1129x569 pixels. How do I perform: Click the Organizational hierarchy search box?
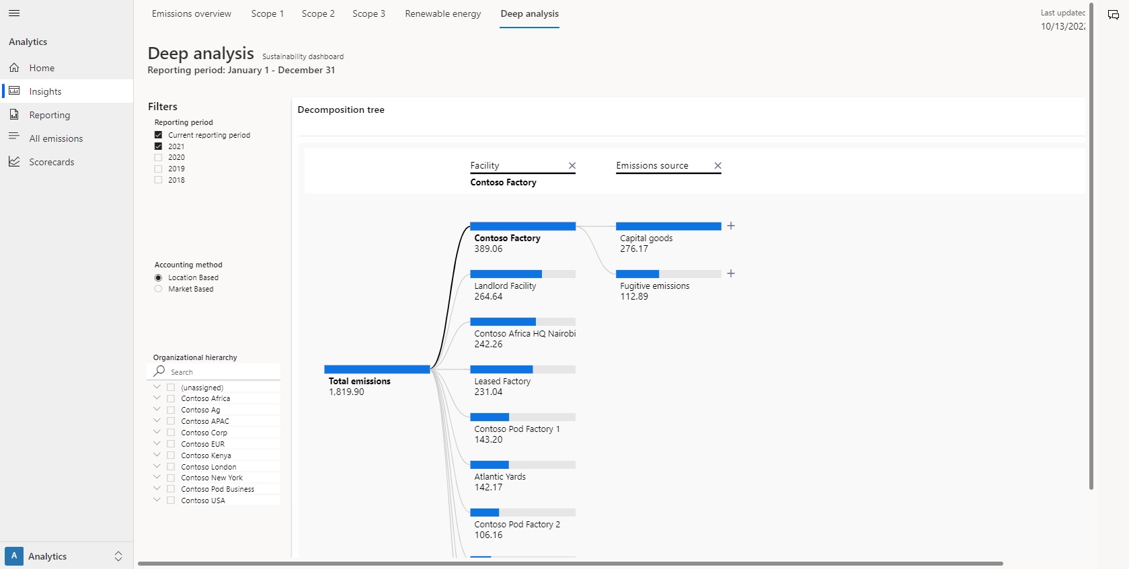[x=222, y=372]
